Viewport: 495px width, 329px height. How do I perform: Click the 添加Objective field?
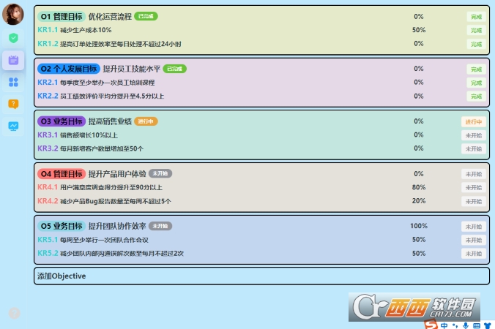click(x=261, y=276)
